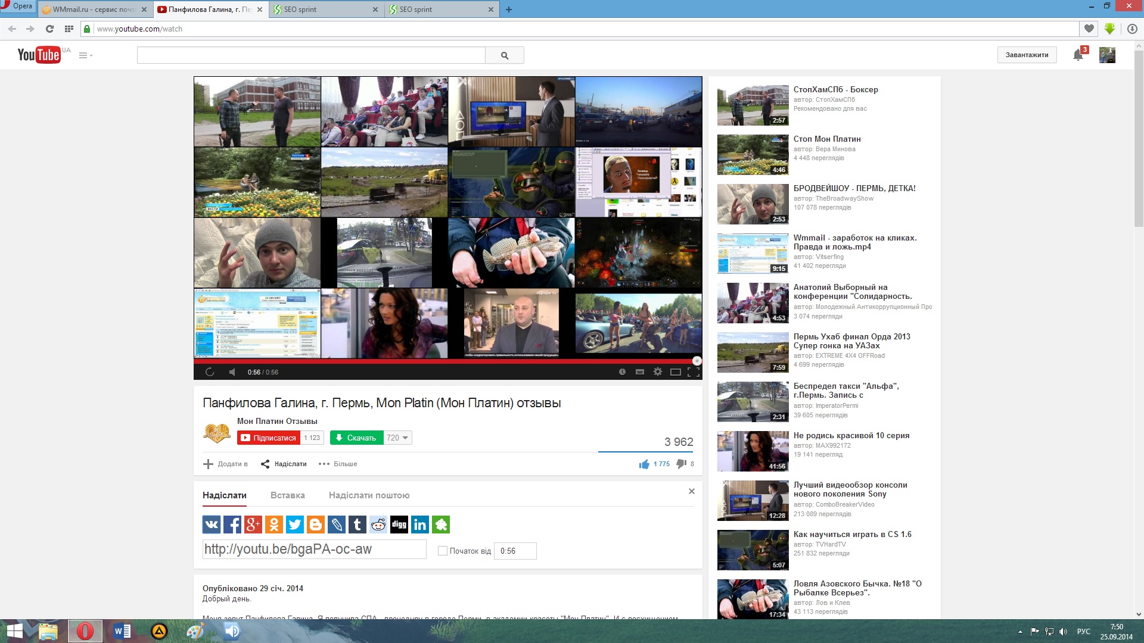Click the 'Завантажити' upload button
Screen dimensions: 1144x643
coord(1027,55)
